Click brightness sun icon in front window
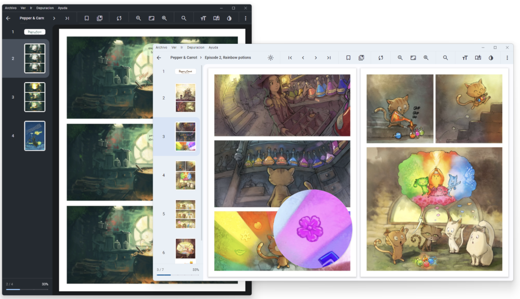The width and height of the screenshot is (520, 299). [271, 58]
